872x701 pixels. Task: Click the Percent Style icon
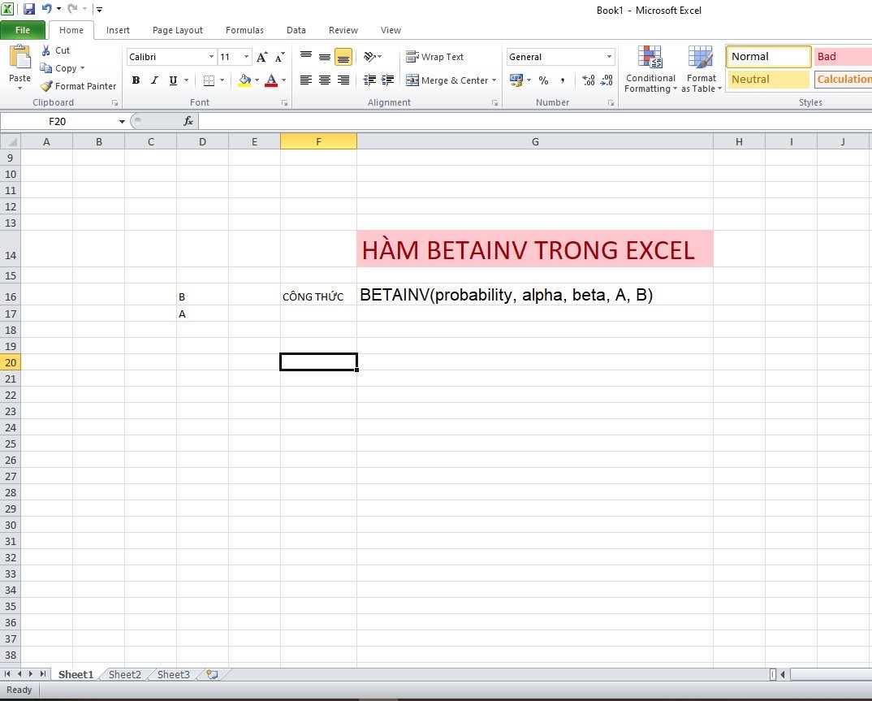click(543, 80)
